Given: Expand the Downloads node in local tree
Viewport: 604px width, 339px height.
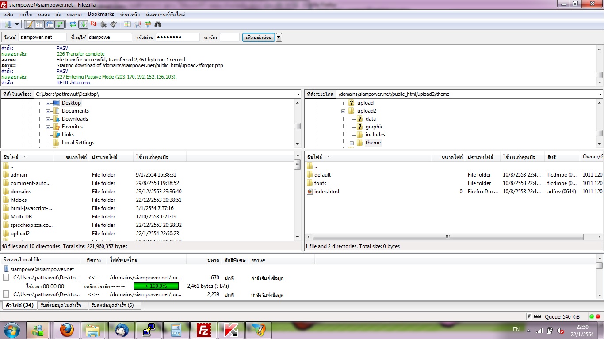Looking at the screenshot, I should click(48, 119).
